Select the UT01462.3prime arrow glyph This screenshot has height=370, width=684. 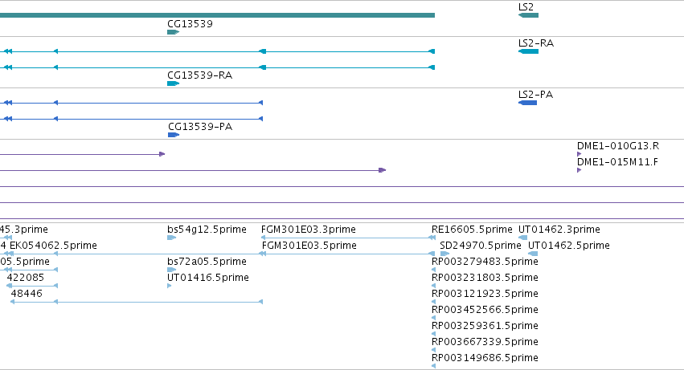tap(522, 238)
